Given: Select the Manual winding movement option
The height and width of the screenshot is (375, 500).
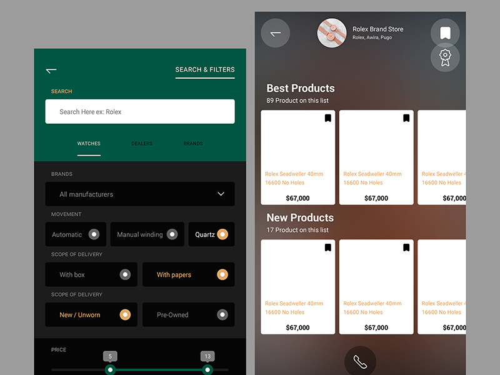Looking at the screenshot, I should point(147,234).
